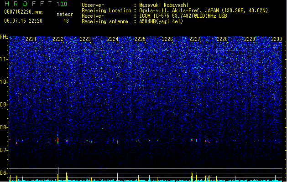Click the meteor count value 18
Screen dimensions: 287x182
66,21
